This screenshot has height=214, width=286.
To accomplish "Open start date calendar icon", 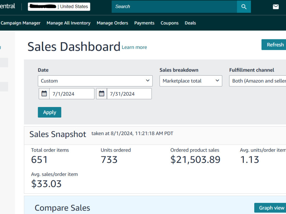I will [x=44, y=94].
